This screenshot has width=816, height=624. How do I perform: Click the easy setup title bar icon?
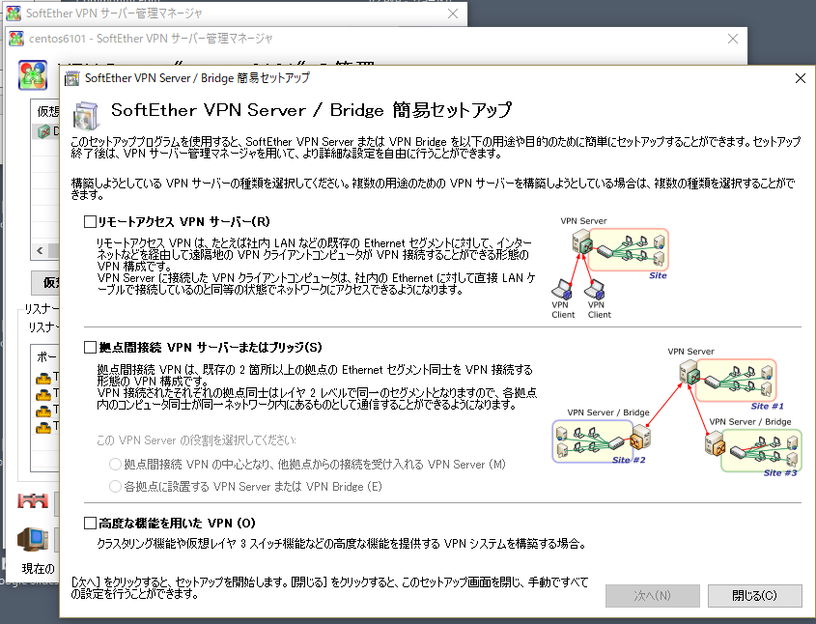(73, 78)
